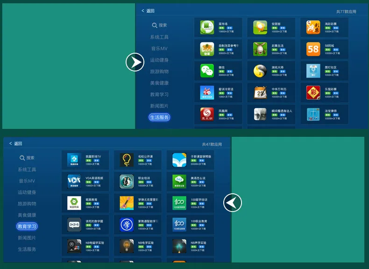Open the 瞬间看透身边人 face icon
Image resolution: width=369 pixels, height=269 pixels.
[x=260, y=114]
